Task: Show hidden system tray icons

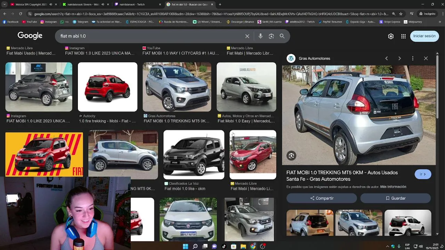Action: (x=388, y=246)
